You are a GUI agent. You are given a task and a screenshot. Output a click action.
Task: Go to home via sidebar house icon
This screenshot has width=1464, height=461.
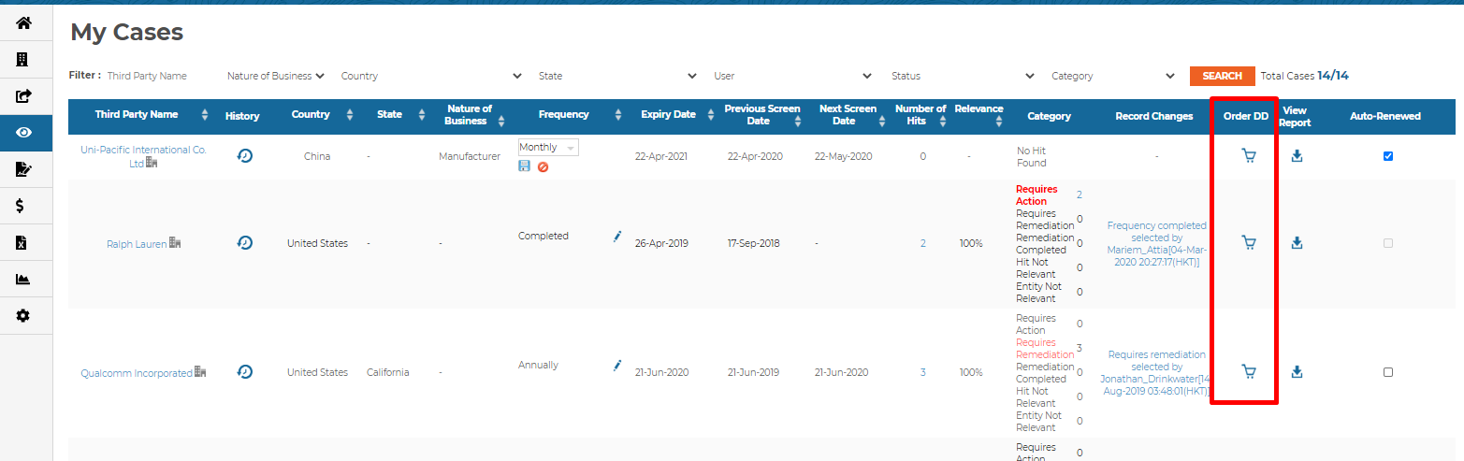[x=23, y=22]
